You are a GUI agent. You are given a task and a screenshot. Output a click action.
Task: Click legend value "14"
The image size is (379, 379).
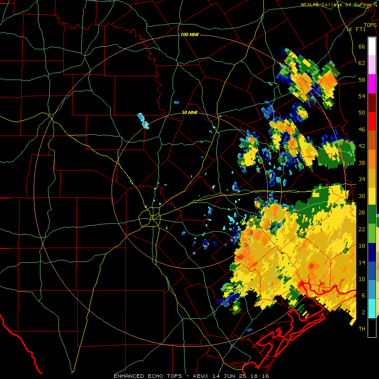362,262
